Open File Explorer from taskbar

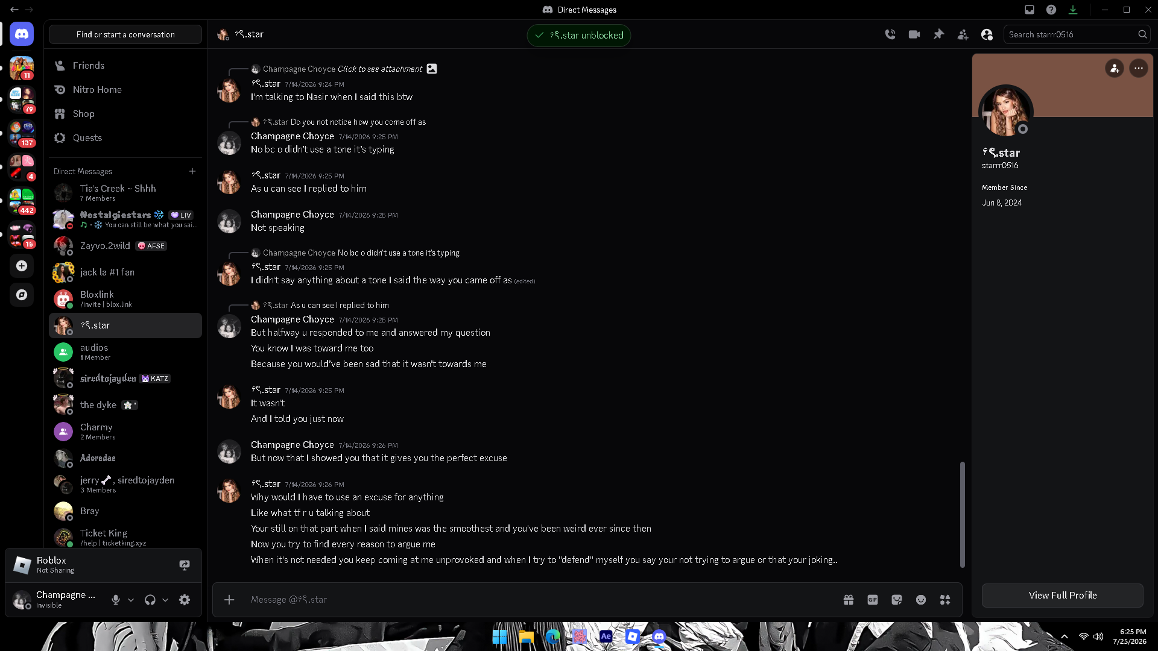[x=526, y=637]
